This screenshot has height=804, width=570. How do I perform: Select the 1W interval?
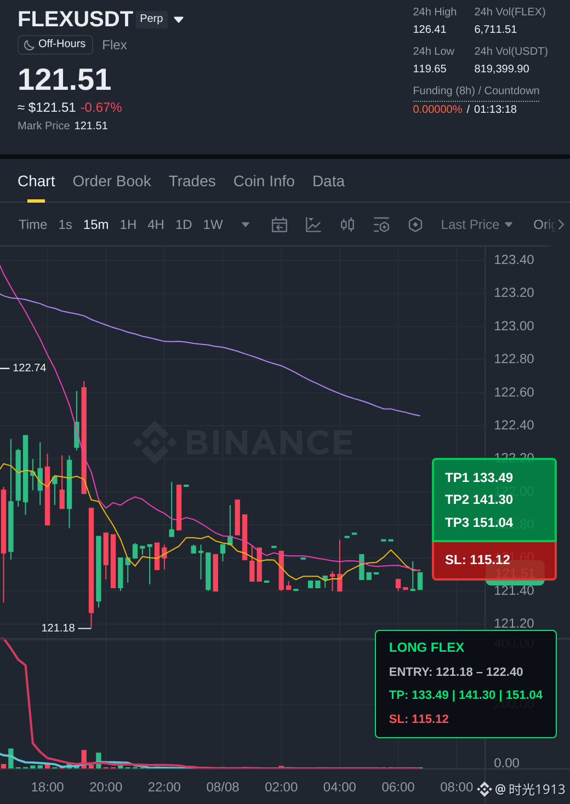(213, 225)
